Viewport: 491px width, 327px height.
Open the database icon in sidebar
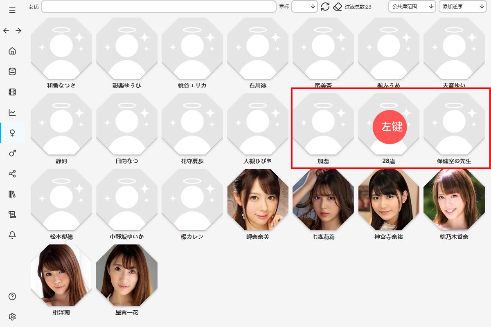click(x=12, y=72)
